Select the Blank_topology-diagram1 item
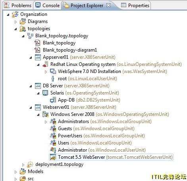Screen dimensions: 187x181 (70, 50)
